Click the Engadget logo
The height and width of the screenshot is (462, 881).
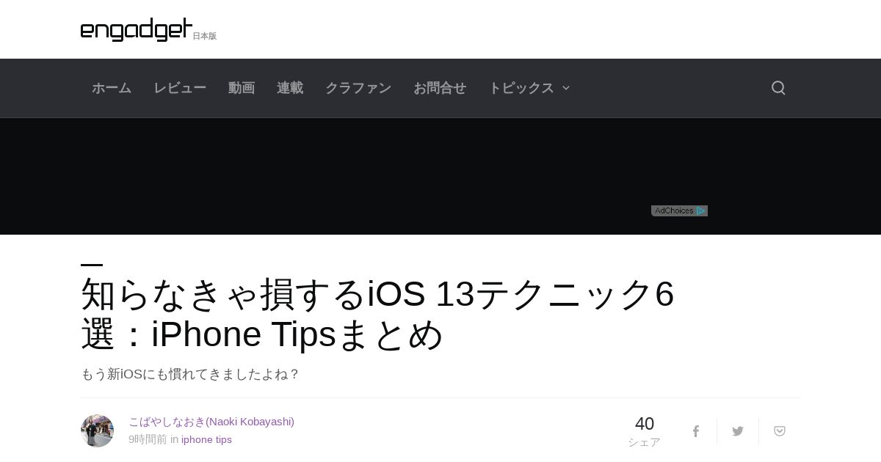(x=137, y=29)
